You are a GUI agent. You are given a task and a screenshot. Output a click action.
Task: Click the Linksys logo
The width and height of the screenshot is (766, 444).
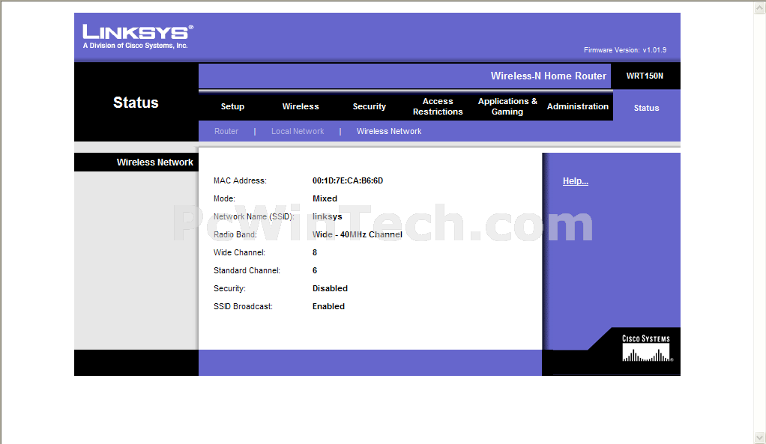click(x=138, y=37)
